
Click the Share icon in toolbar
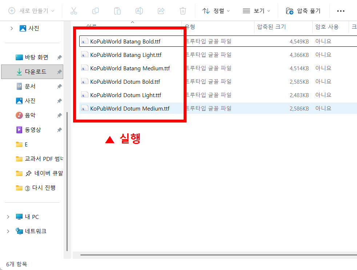click(x=161, y=11)
